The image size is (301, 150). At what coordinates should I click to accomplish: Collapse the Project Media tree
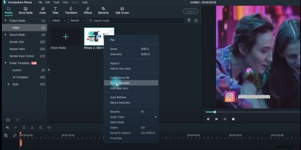coord(5,21)
